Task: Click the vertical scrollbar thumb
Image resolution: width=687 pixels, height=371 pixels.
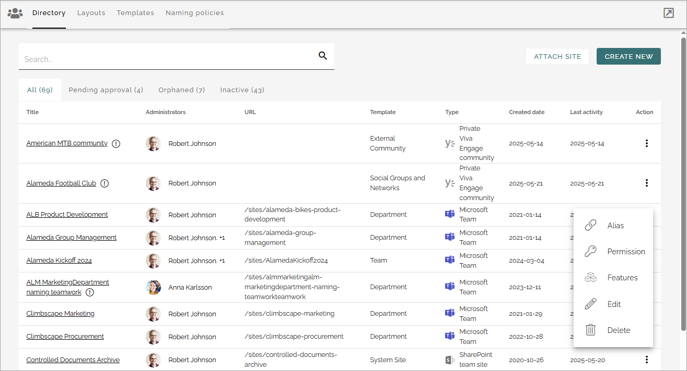Action: point(683,183)
